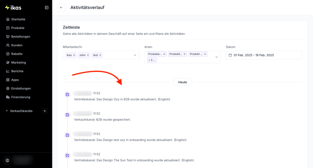Remove the test employee filter tag

(100, 55)
